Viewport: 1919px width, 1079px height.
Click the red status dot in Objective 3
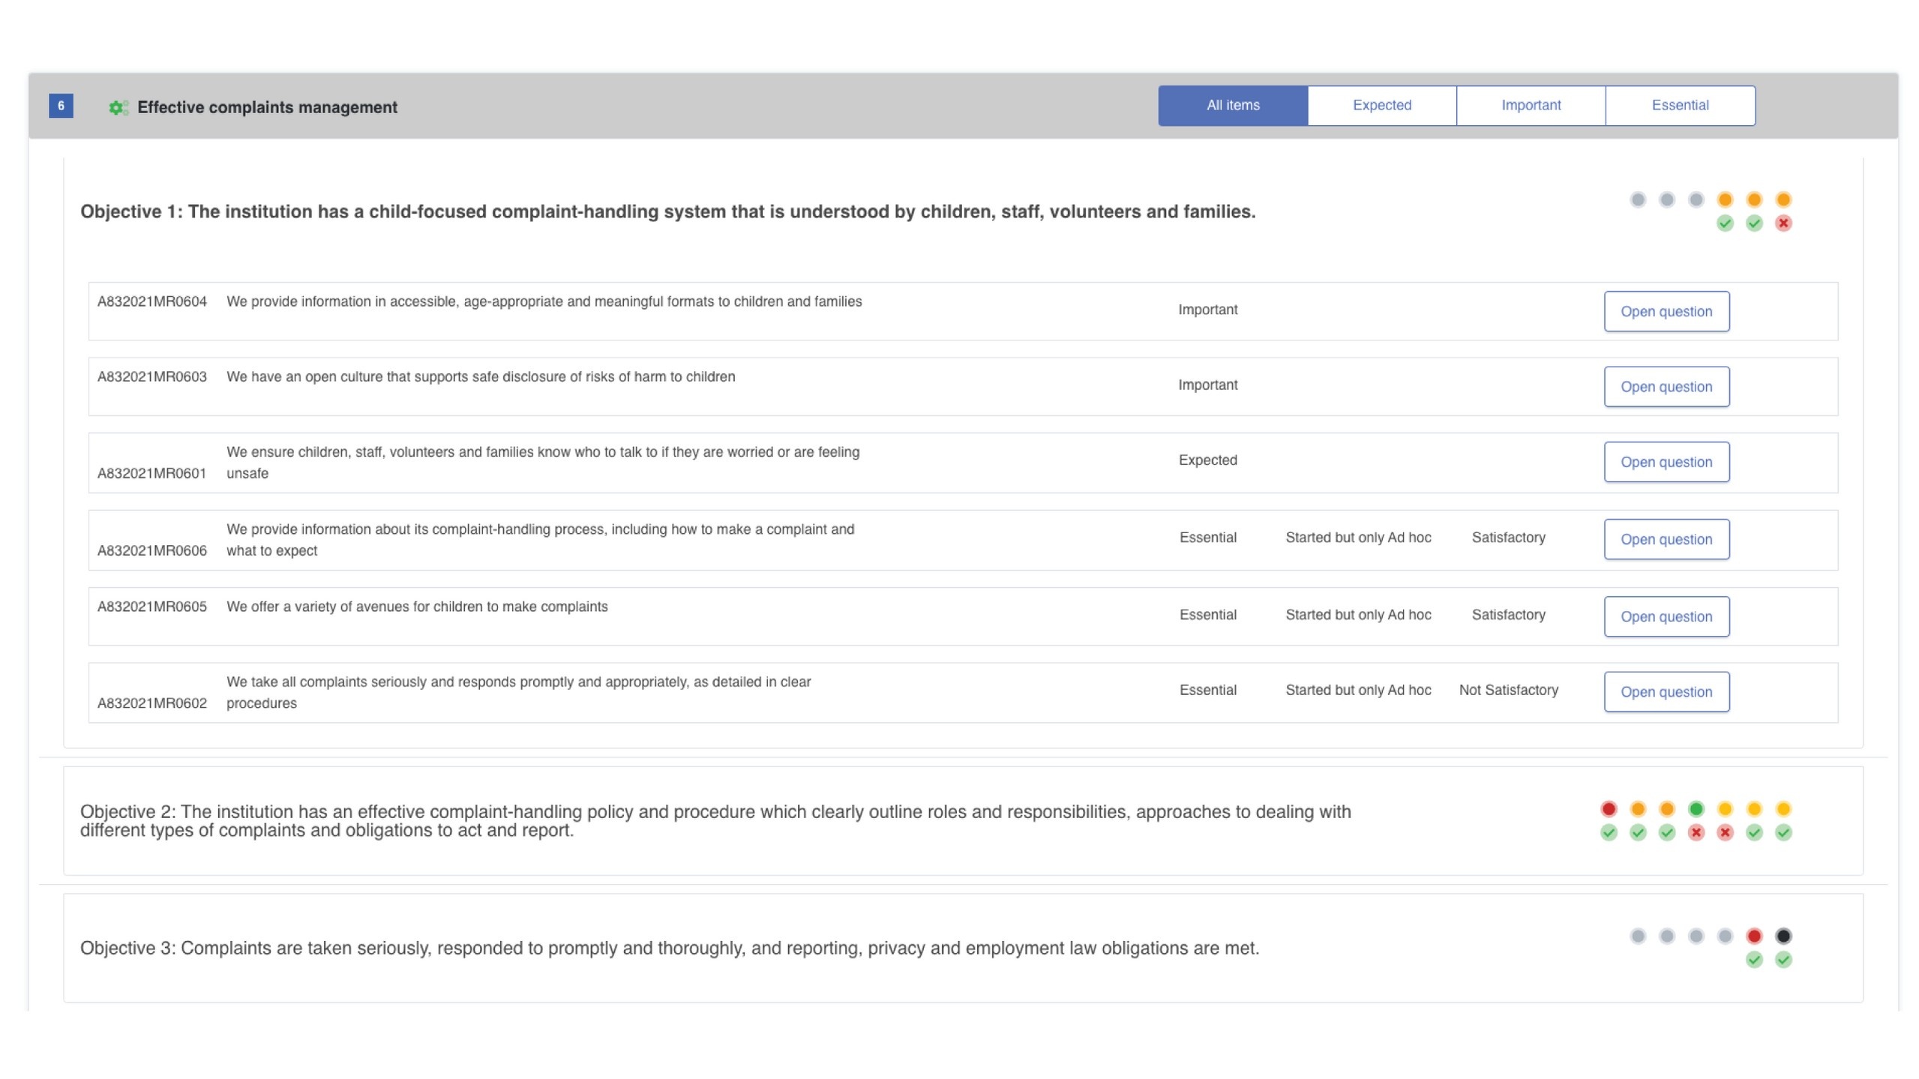[x=1753, y=936]
